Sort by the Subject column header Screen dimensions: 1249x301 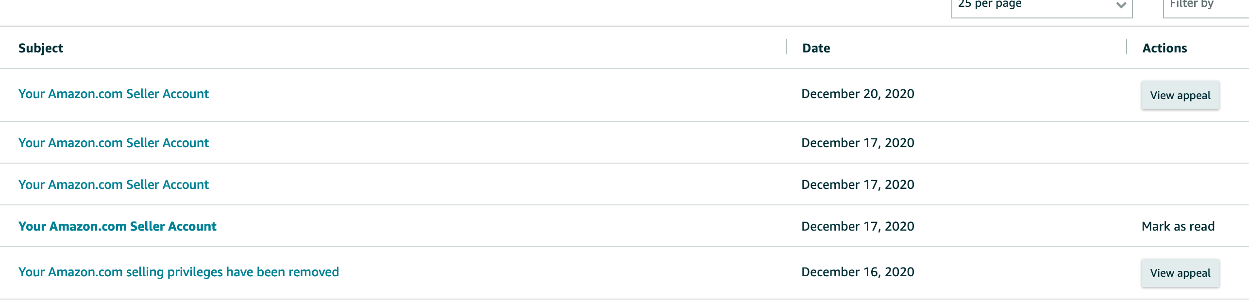(41, 48)
